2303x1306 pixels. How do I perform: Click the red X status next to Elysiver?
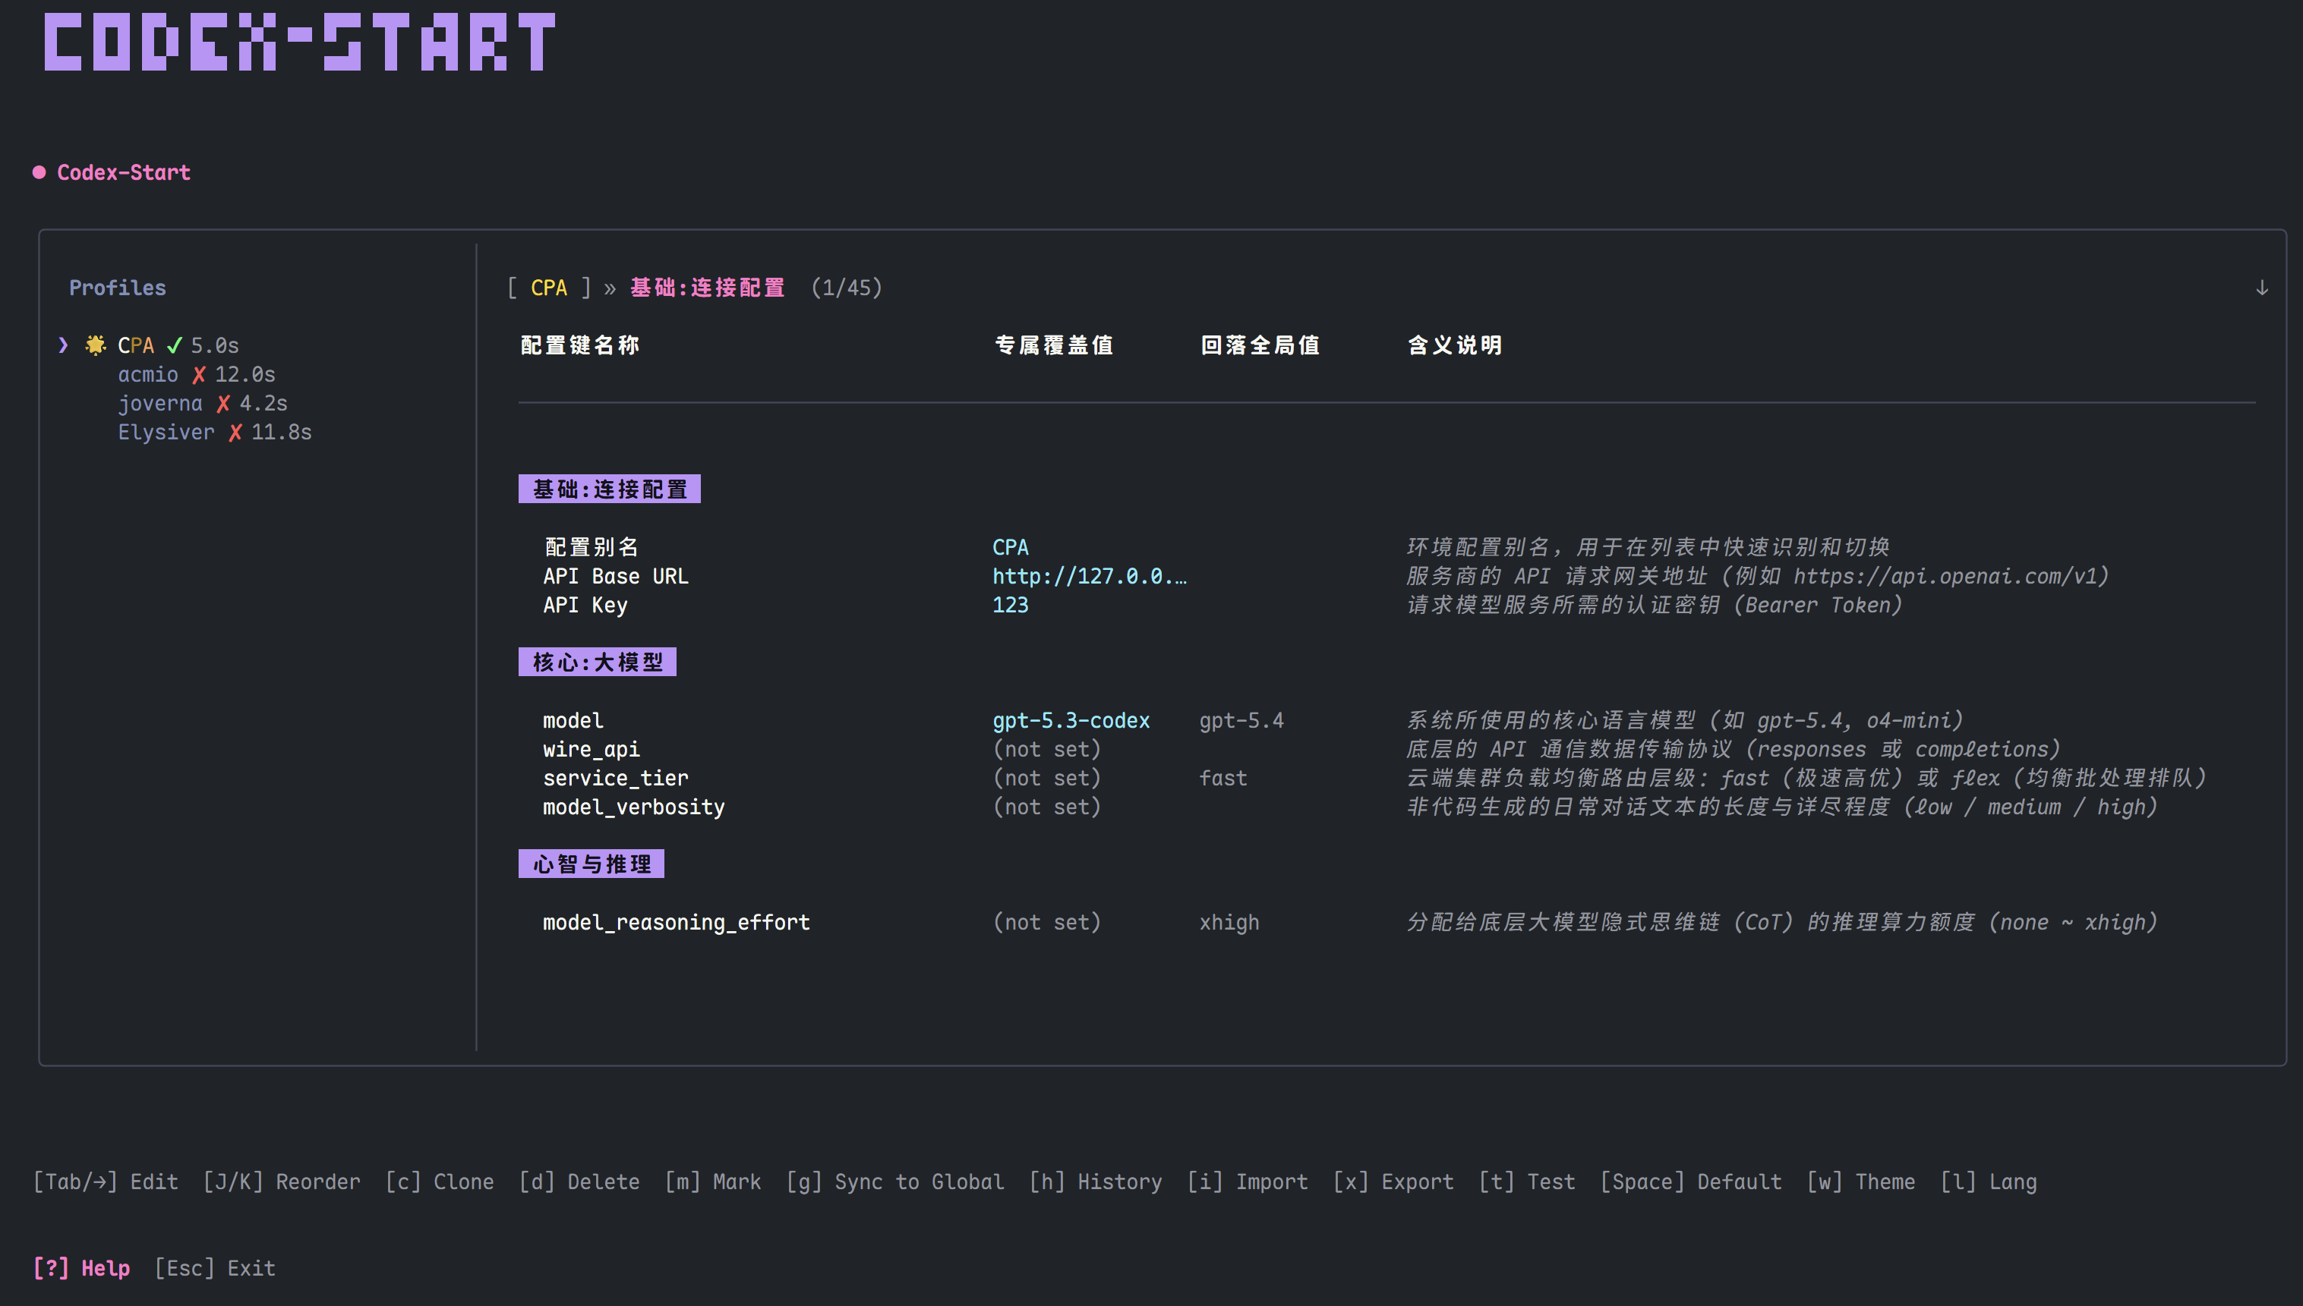[235, 433]
